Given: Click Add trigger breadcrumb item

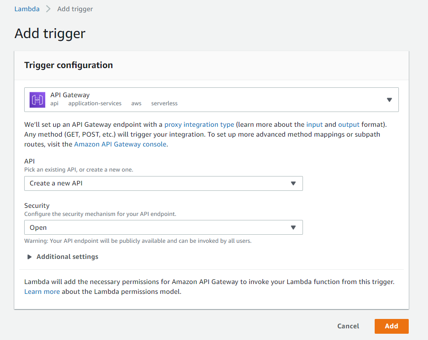Looking at the screenshot, I should pyautogui.click(x=75, y=9).
